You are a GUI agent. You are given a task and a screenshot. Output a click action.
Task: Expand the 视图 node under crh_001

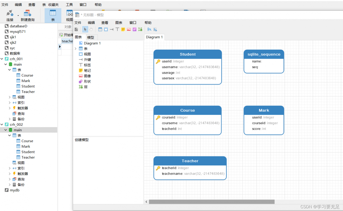pos(10,97)
